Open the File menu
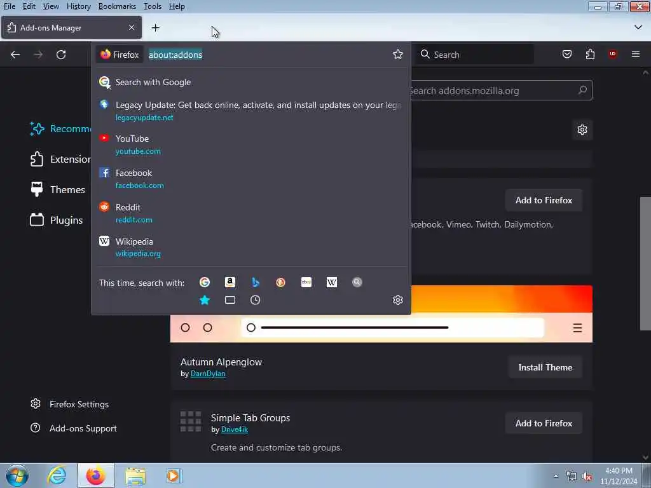651x488 pixels. click(9, 6)
